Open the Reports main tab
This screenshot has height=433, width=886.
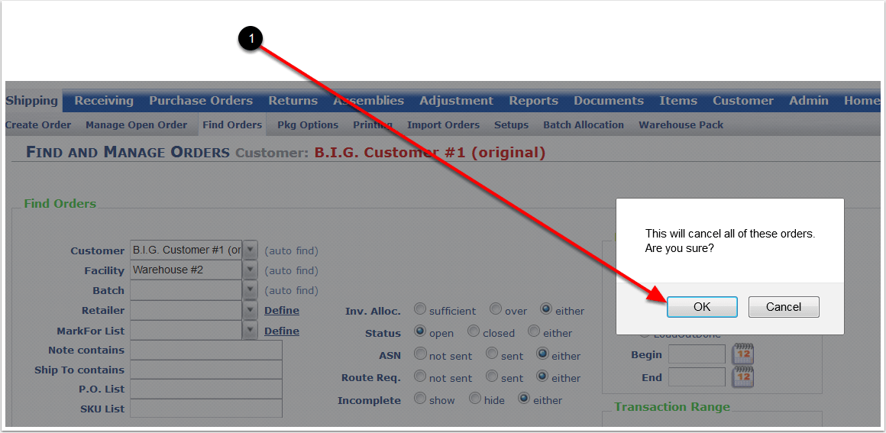coord(533,101)
